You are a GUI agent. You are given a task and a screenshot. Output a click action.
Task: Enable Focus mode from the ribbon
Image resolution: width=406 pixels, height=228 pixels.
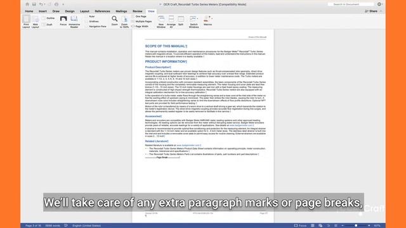[63, 20]
